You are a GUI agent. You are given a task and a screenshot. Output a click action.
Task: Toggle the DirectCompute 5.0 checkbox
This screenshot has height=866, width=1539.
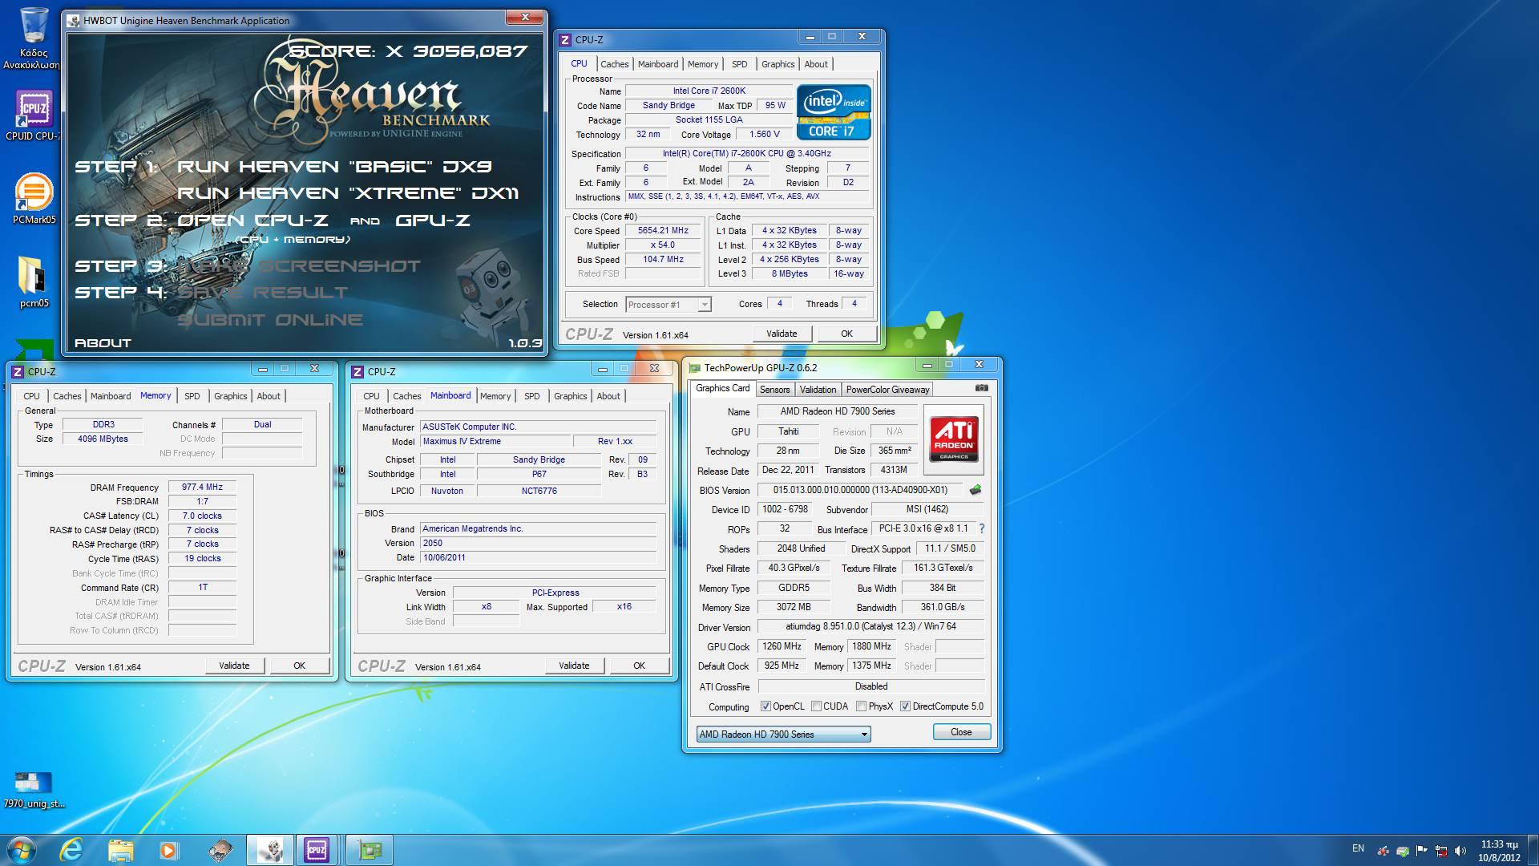tap(905, 706)
